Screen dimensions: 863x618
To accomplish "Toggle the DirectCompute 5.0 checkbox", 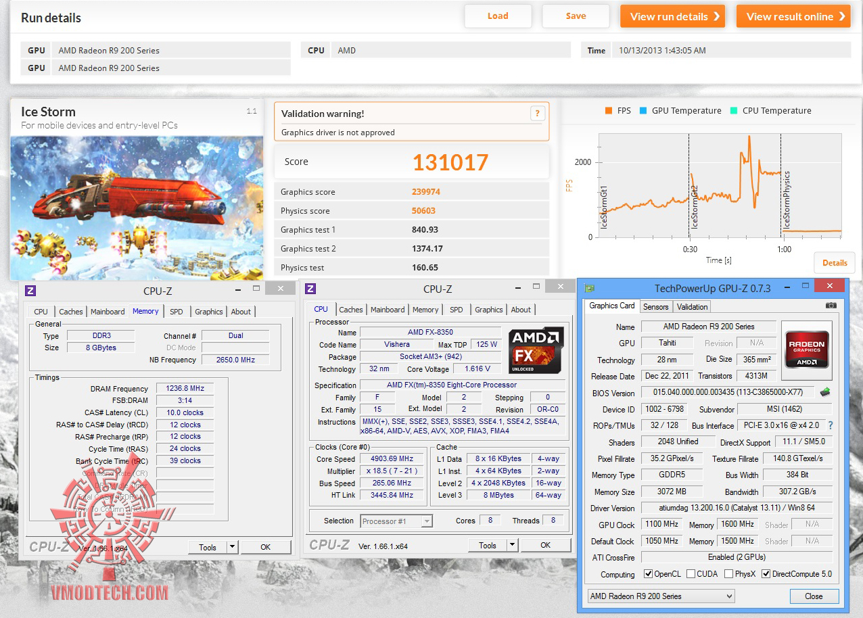I will (766, 574).
